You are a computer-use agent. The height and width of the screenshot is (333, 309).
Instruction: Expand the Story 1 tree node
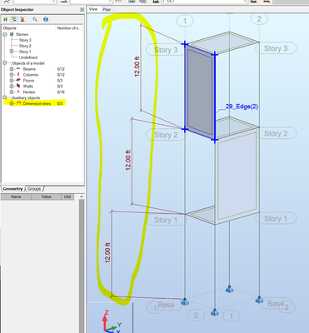[x=12, y=52]
